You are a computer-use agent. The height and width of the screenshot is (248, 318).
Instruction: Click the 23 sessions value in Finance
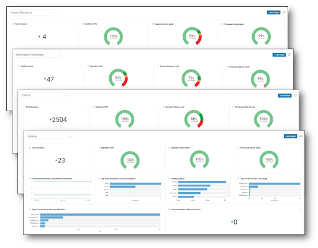61,160
